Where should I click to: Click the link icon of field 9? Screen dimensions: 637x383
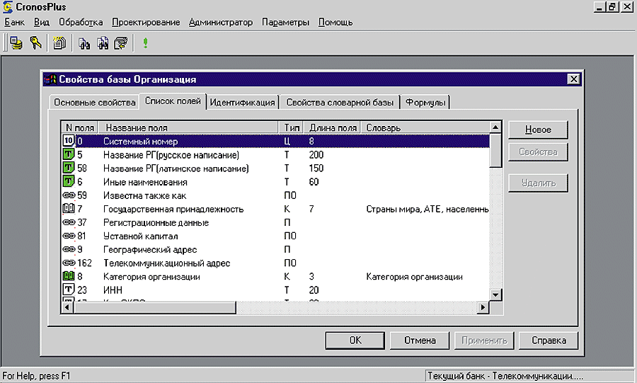69,249
